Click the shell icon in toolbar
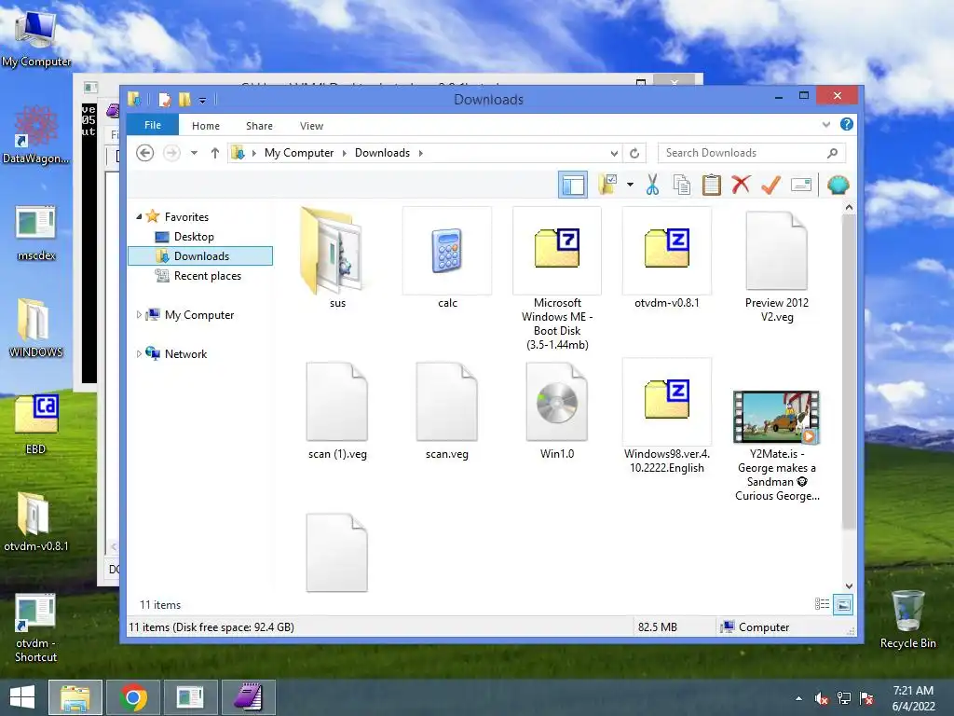Image resolution: width=954 pixels, height=716 pixels. click(838, 185)
